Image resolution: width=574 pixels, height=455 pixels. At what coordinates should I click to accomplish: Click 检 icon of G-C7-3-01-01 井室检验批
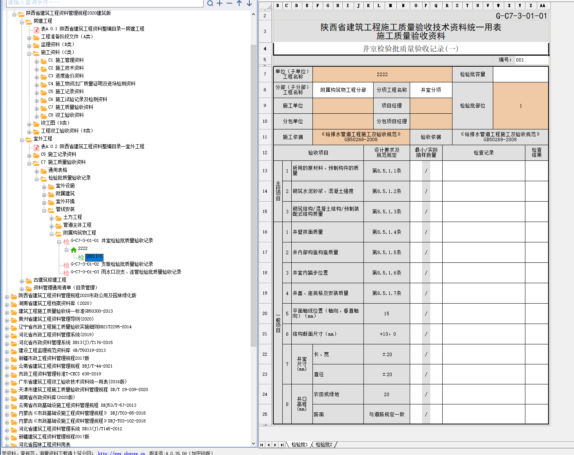[x=66, y=241]
